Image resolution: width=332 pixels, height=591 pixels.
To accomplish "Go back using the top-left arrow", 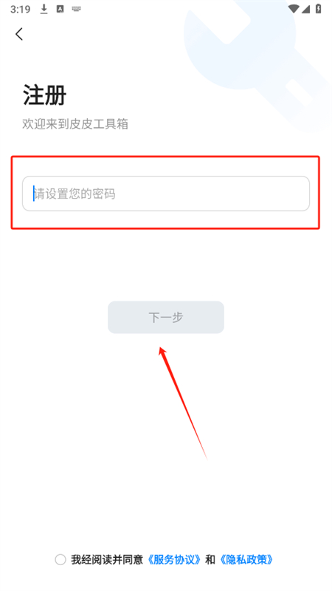I will coord(19,34).
